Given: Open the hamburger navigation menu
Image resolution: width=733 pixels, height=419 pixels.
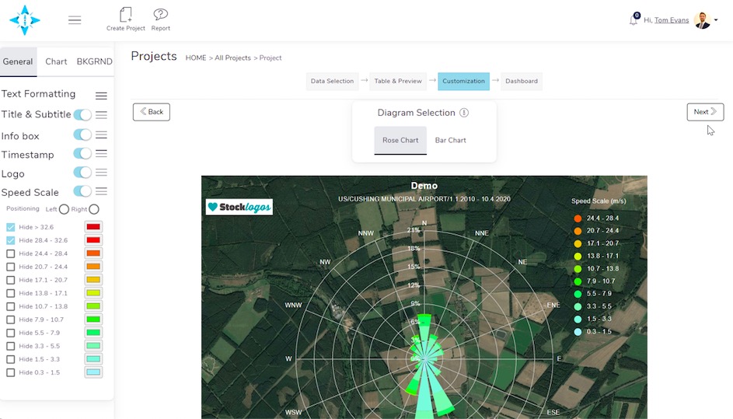Looking at the screenshot, I should pyautogui.click(x=75, y=20).
